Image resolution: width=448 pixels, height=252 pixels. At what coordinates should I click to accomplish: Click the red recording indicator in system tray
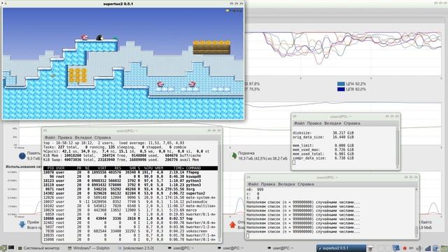pos(405,248)
